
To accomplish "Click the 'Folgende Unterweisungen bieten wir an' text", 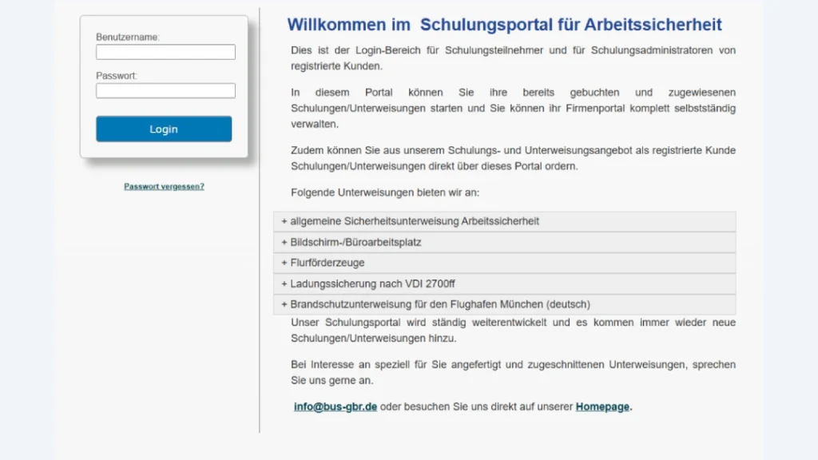I will click(x=385, y=192).
